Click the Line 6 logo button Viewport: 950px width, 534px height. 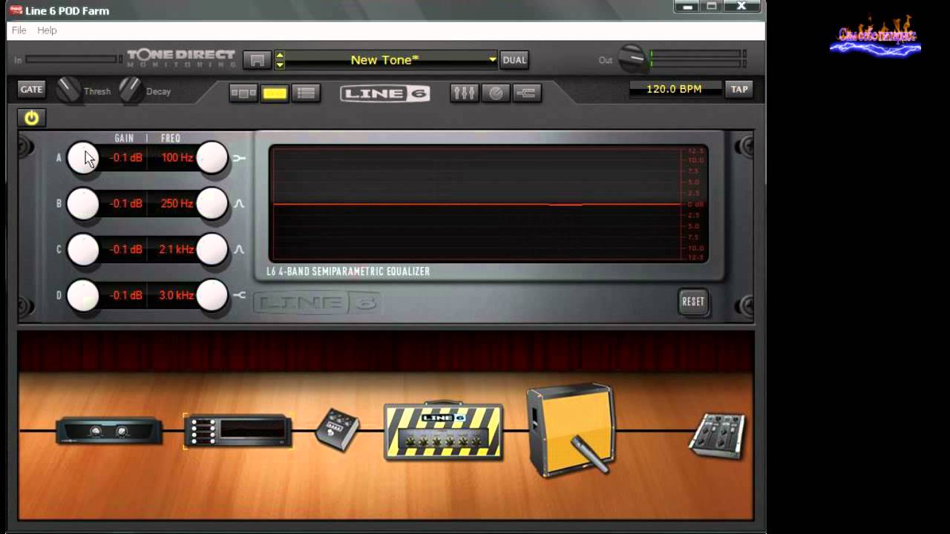[385, 93]
